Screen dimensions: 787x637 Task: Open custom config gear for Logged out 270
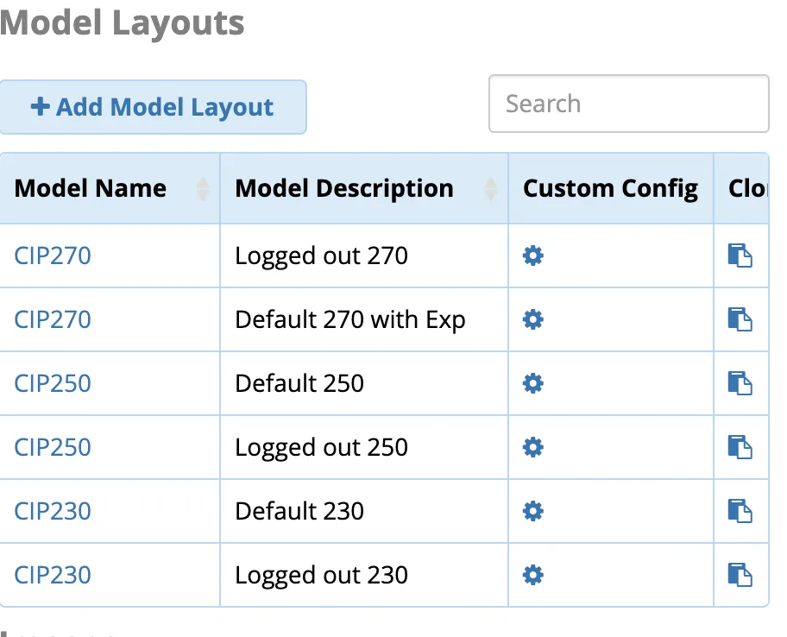click(533, 255)
